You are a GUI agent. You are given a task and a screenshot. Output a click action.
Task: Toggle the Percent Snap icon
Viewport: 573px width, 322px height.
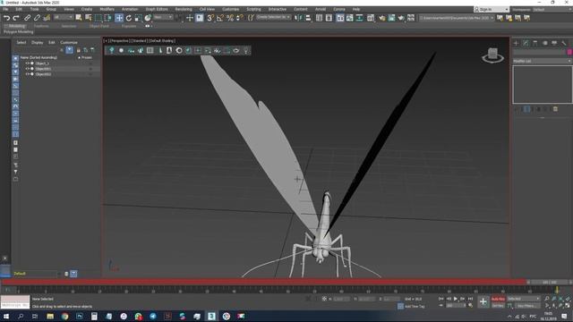point(230,18)
